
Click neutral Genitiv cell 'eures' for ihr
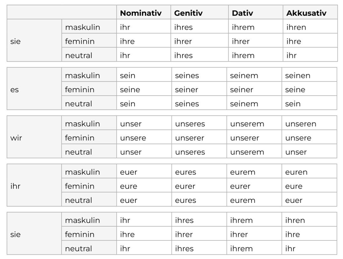185,200
